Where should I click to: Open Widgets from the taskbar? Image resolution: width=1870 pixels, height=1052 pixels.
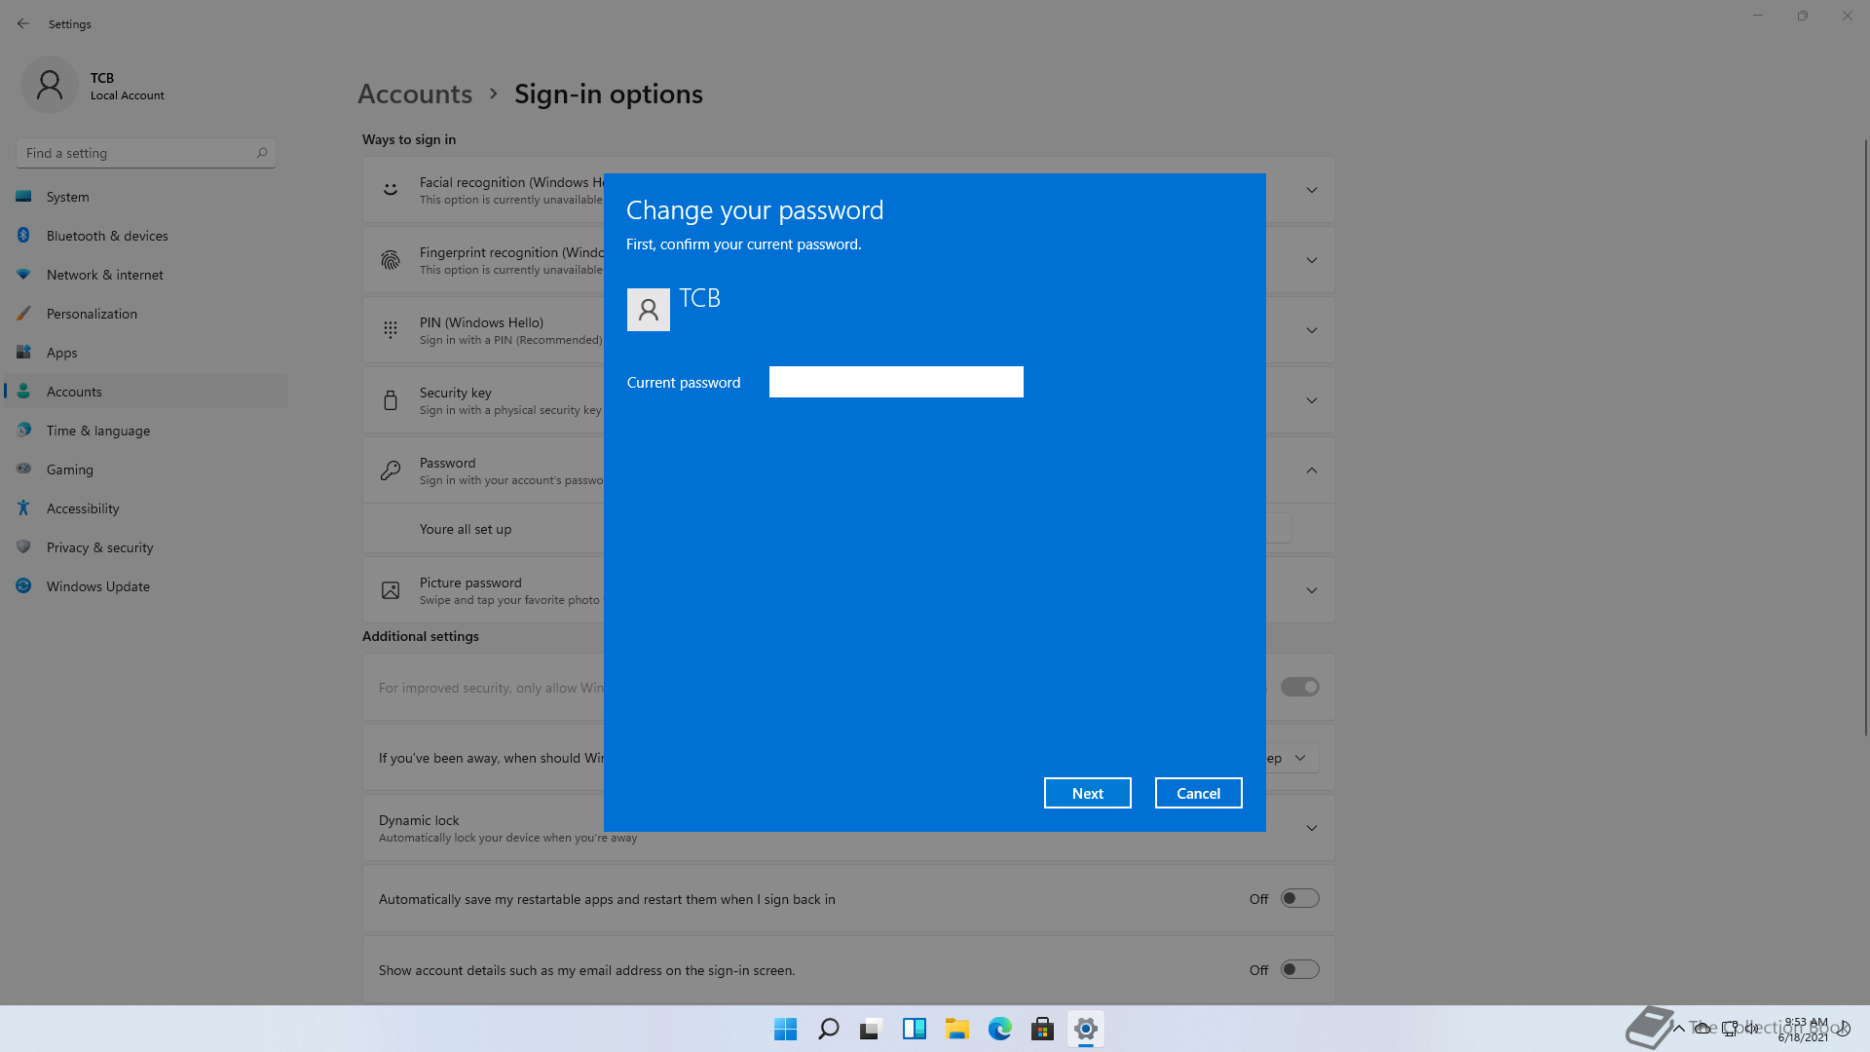click(914, 1029)
